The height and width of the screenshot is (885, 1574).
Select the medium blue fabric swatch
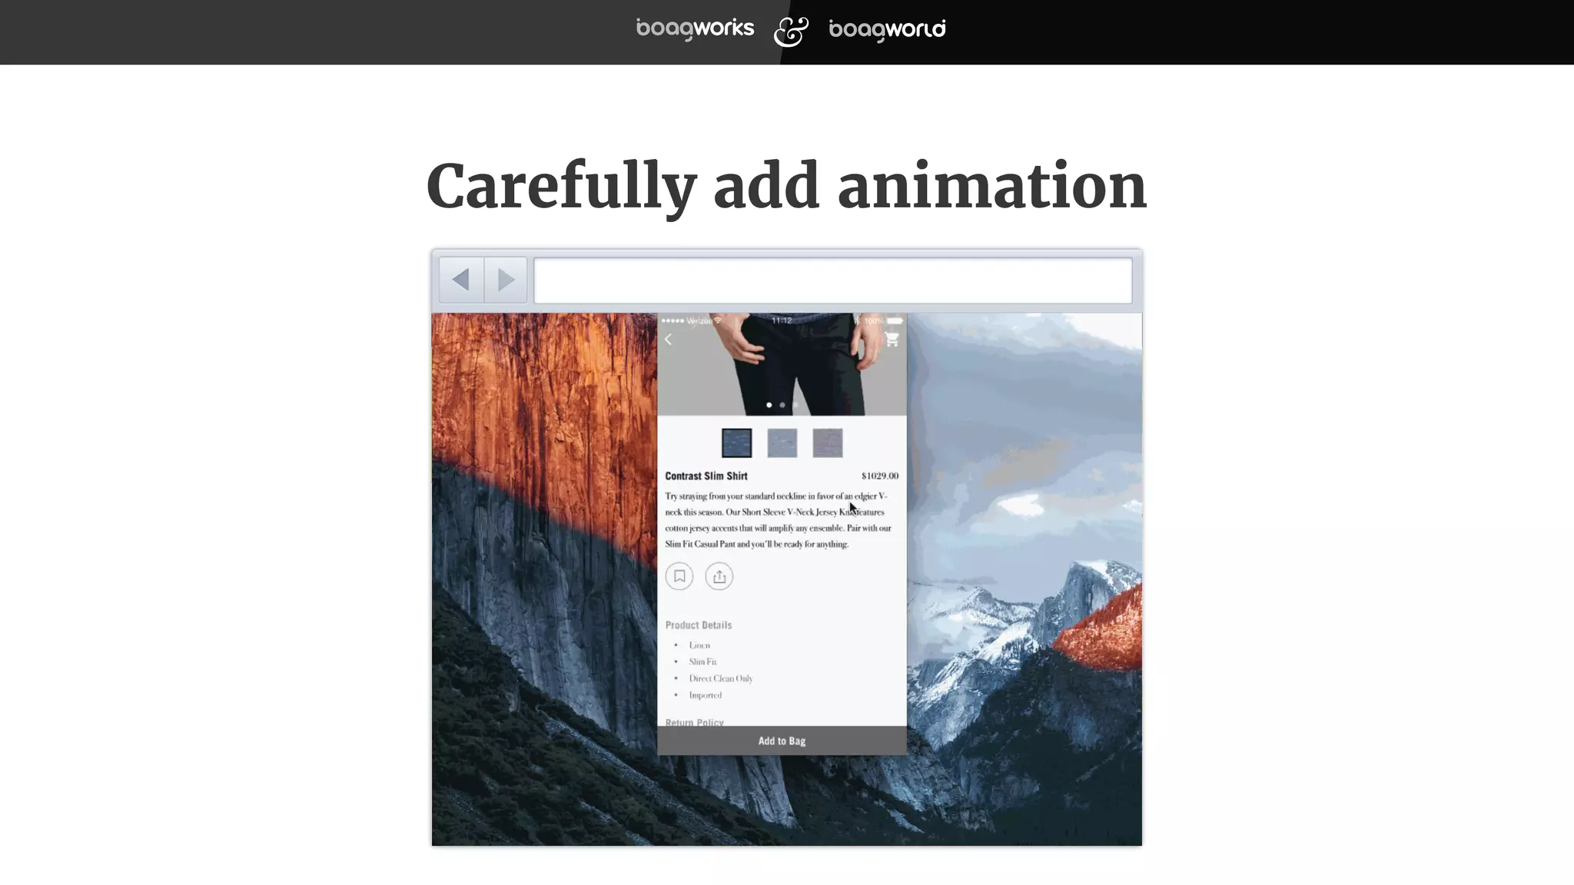point(782,443)
